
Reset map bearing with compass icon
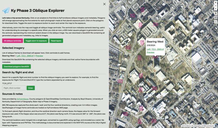click(x=216, y=8)
